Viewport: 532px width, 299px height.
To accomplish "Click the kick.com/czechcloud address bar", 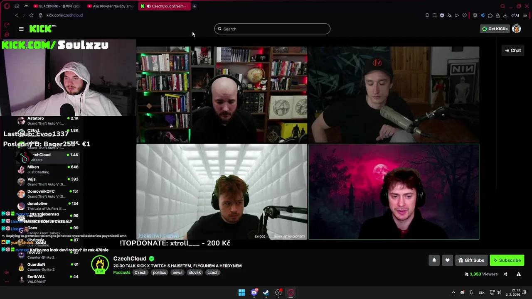I will [64, 15].
